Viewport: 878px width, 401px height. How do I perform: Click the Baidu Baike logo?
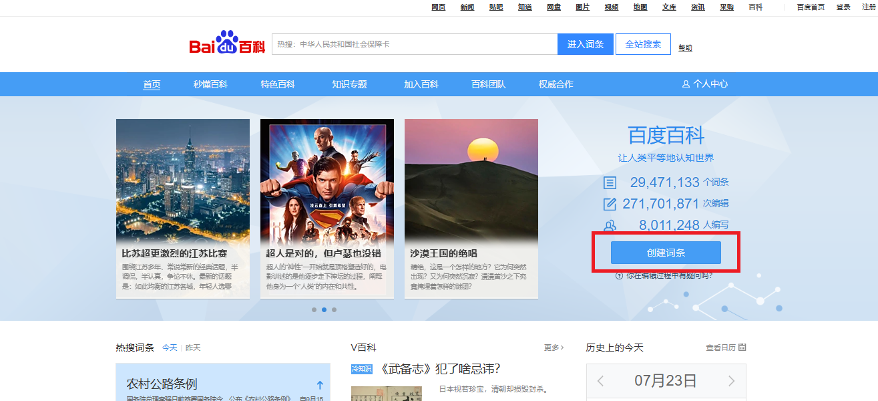click(x=227, y=44)
